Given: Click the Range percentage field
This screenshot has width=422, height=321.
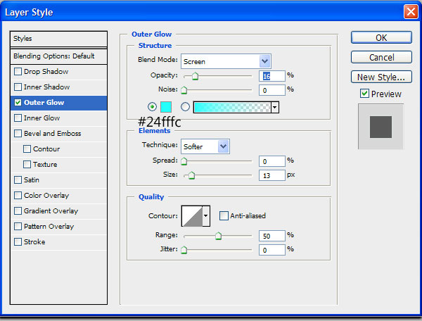Looking at the screenshot, I should click(x=271, y=236).
